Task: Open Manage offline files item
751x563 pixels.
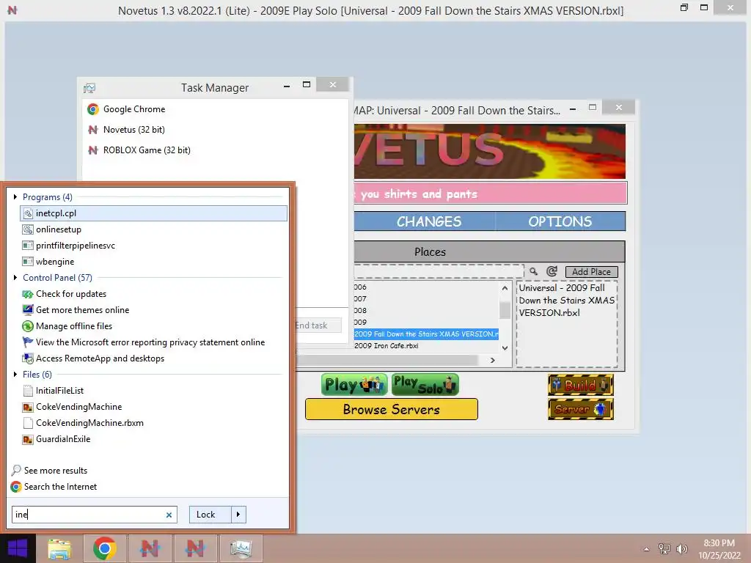Action: (x=74, y=326)
